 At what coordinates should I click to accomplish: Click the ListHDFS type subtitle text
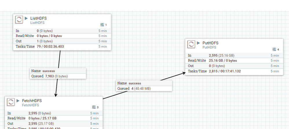[x=37, y=23]
